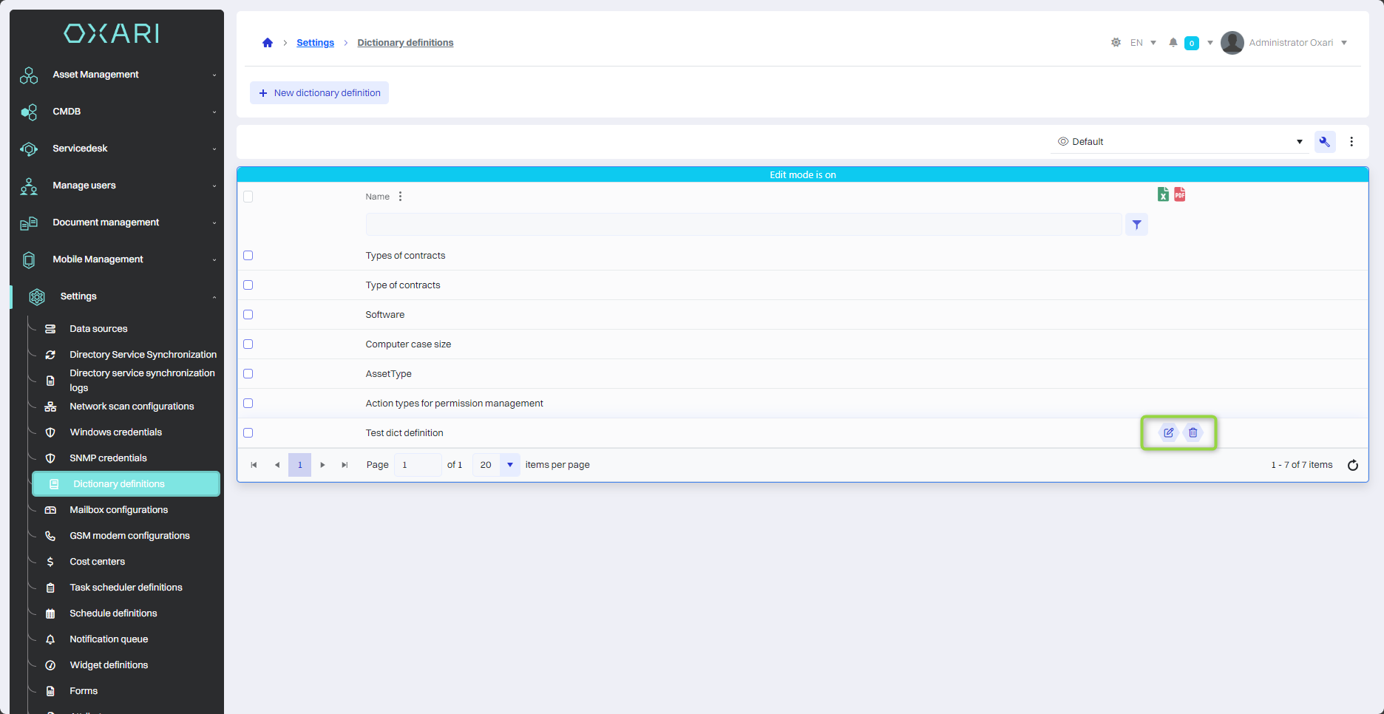The width and height of the screenshot is (1384, 714).
Task: Open the Default view dropdown
Action: pyautogui.click(x=1179, y=142)
